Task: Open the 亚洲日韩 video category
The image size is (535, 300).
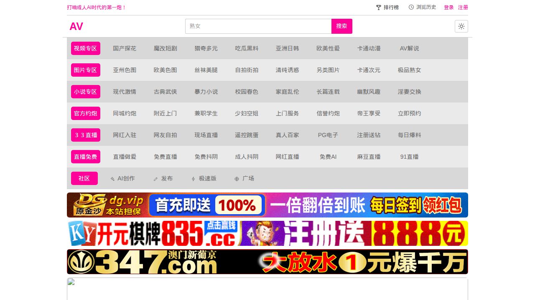Action: tap(288, 48)
